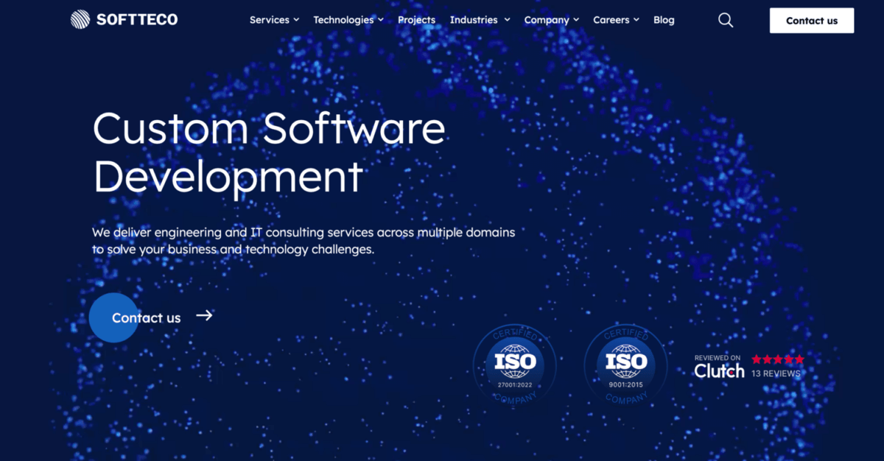Open the 13 Reviews link
Viewport: 884px width, 461px height.
(x=775, y=374)
